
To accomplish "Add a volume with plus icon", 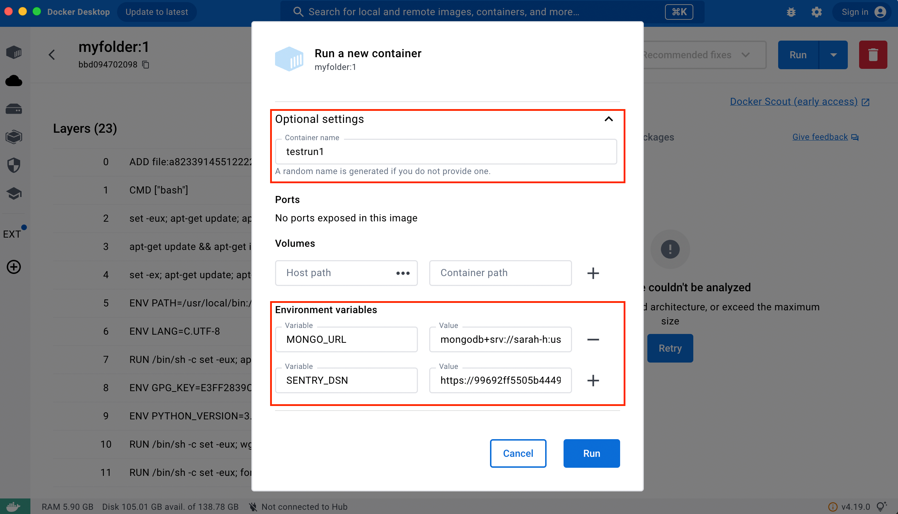I will pyautogui.click(x=593, y=273).
